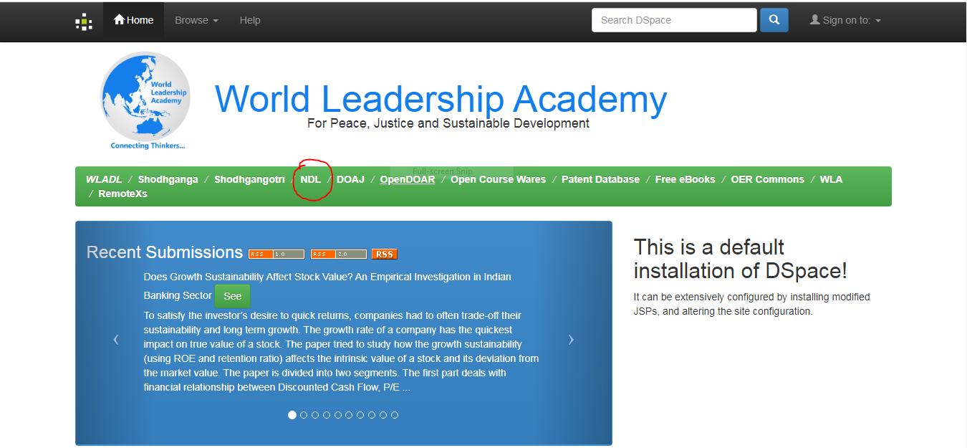Open the OpenDOAR link
The height and width of the screenshot is (448, 967).
click(408, 179)
